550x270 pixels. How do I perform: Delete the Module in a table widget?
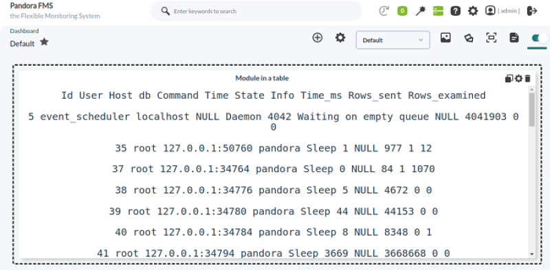528,79
